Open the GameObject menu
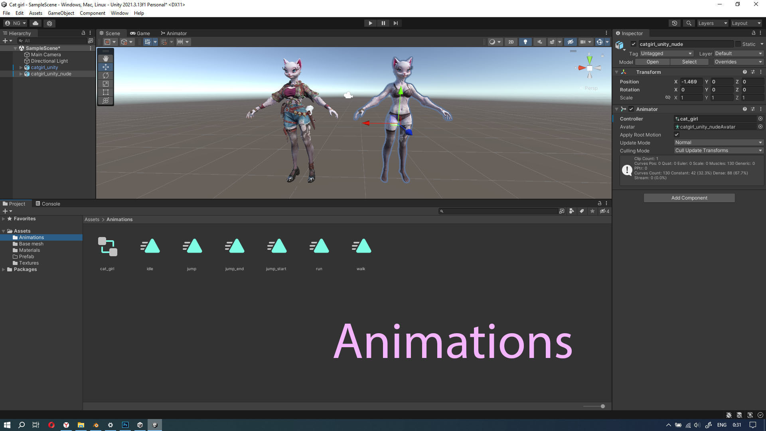Viewport: 766px width, 431px height. pyautogui.click(x=61, y=13)
